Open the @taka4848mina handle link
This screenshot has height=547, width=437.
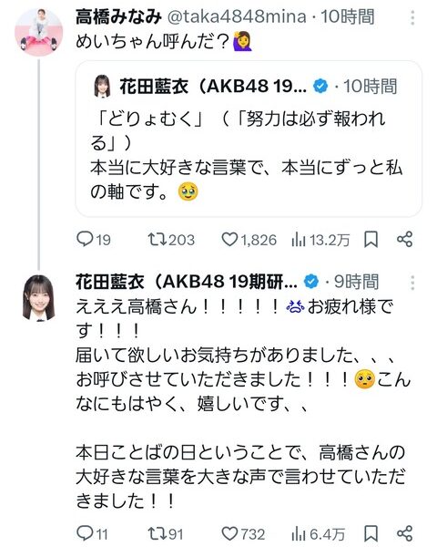tap(237, 16)
